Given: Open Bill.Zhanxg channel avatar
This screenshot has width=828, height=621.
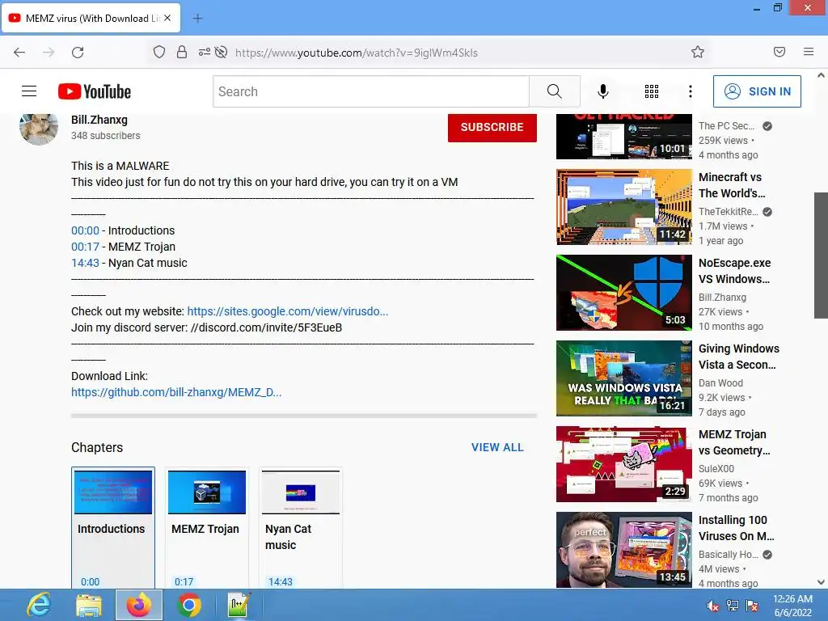Looking at the screenshot, I should pyautogui.click(x=39, y=129).
